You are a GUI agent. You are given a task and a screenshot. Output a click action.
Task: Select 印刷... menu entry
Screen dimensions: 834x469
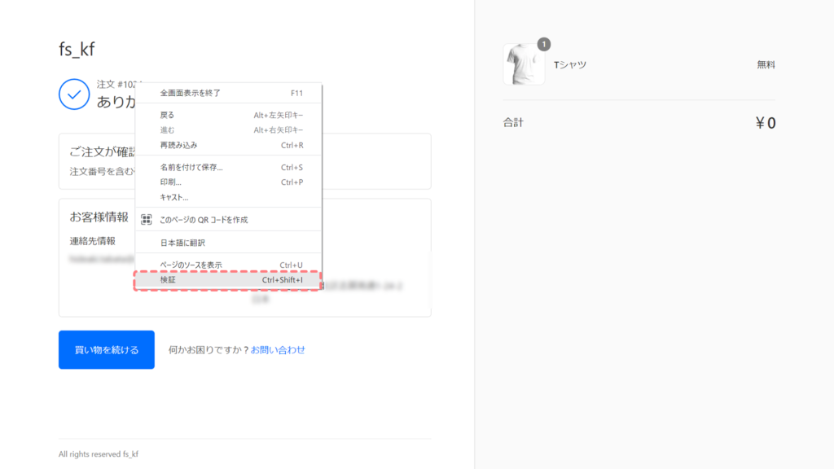click(228, 182)
